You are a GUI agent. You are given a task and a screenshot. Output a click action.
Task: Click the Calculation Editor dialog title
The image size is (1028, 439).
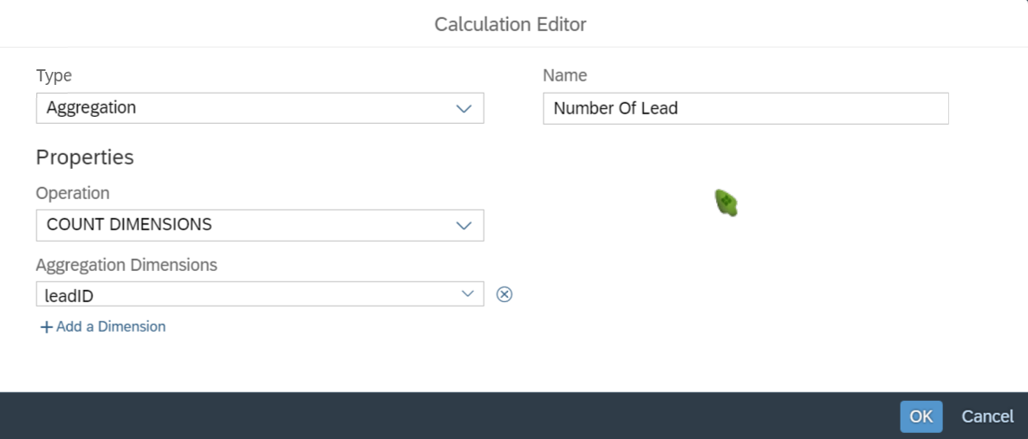510,24
